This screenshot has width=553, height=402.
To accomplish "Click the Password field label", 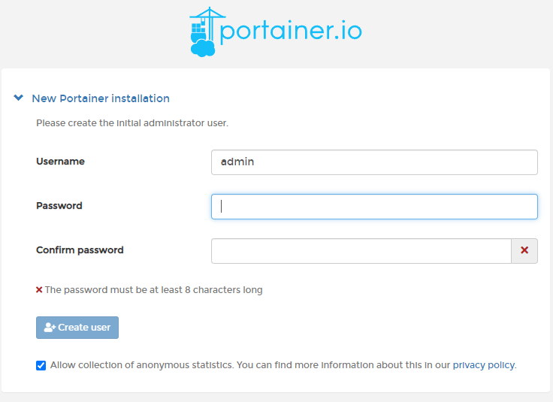I will (x=59, y=206).
